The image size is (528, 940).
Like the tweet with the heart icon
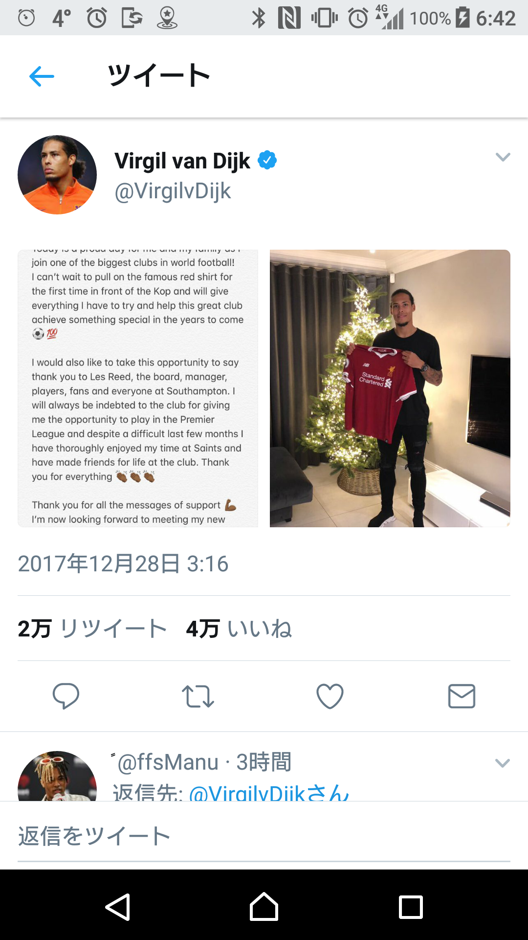pyautogui.click(x=330, y=696)
